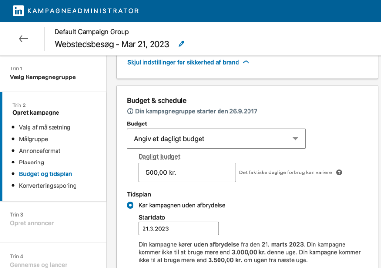Click the LinkedIn logo icon
This screenshot has height=268, width=381.
(19, 11)
